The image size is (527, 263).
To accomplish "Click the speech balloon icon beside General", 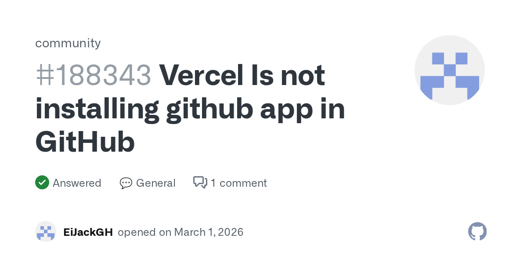I will [x=126, y=183].
